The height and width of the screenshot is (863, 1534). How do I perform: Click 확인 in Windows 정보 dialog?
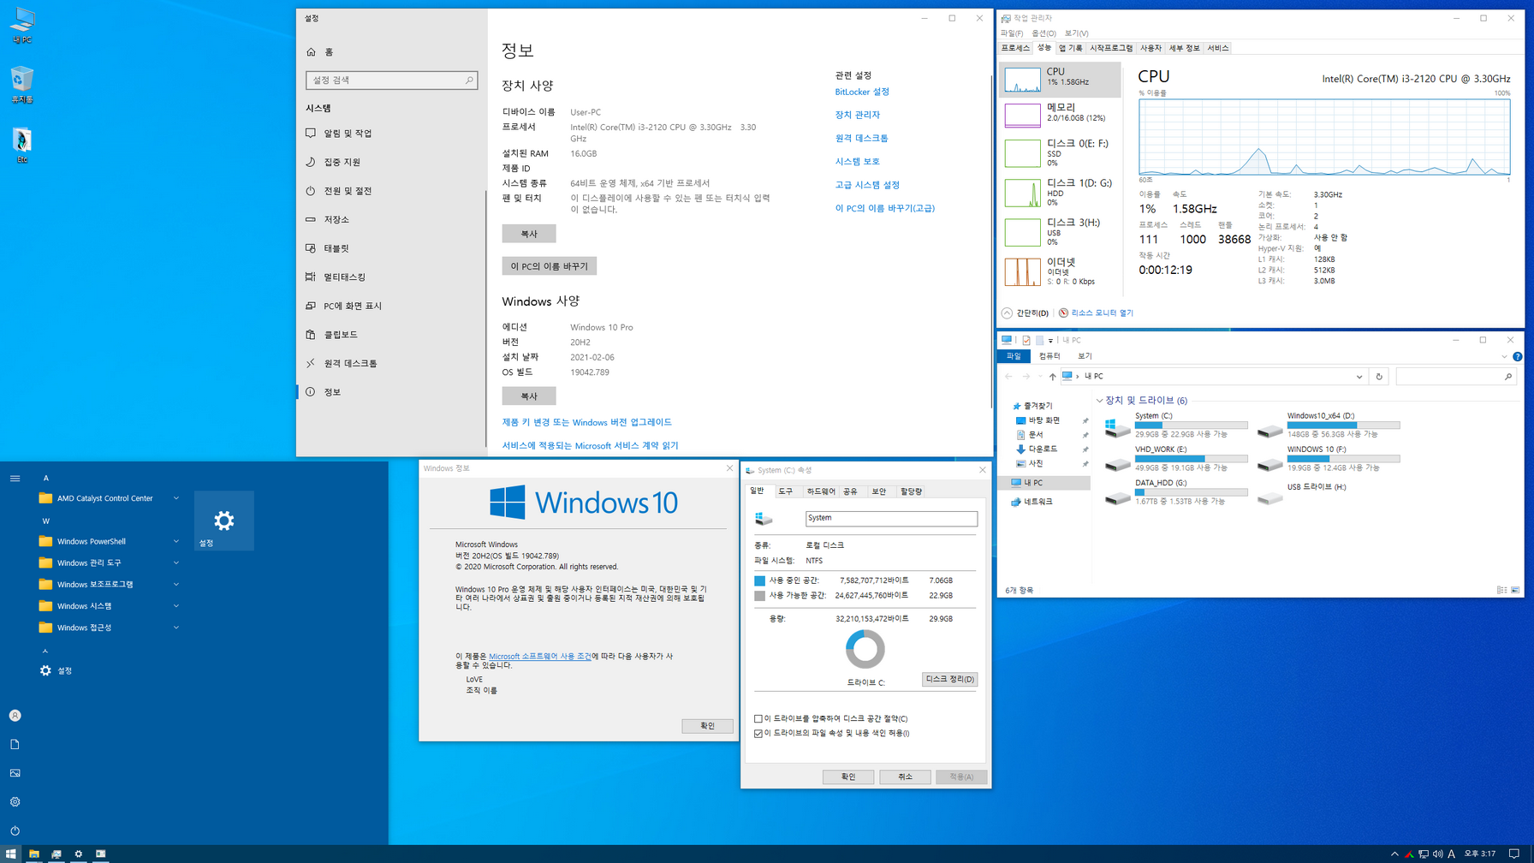[x=707, y=726]
